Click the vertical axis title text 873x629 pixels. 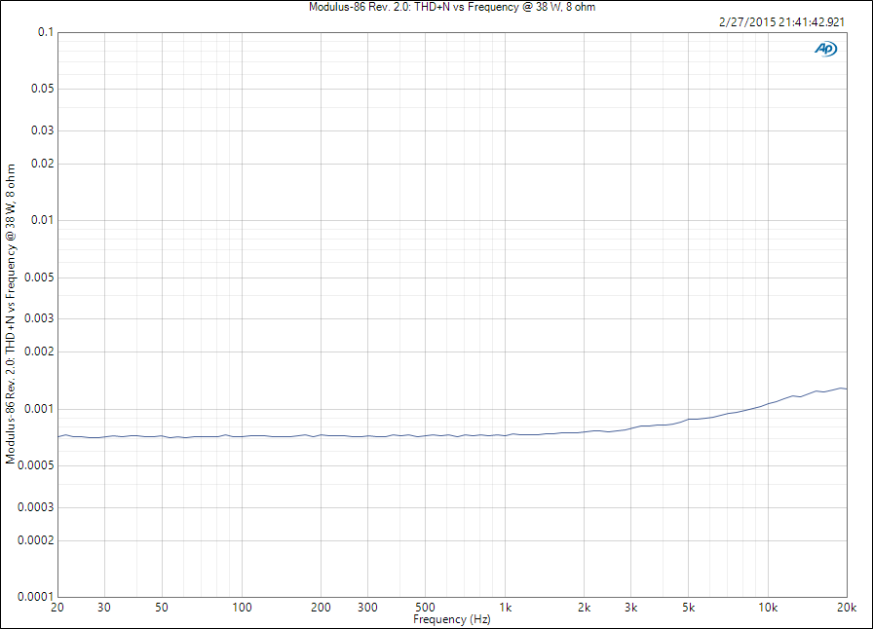coord(11,314)
